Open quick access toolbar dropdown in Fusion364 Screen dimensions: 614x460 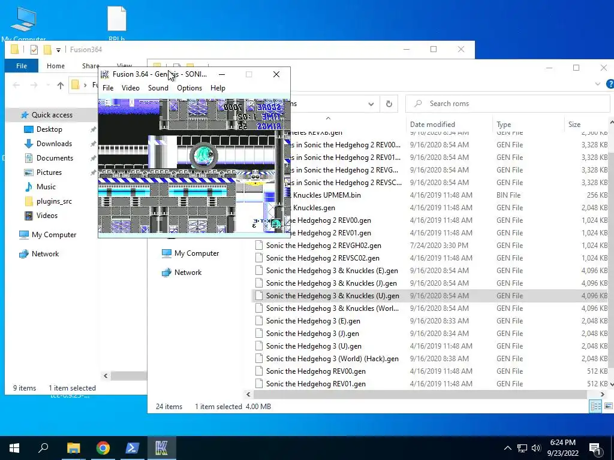[58, 50]
